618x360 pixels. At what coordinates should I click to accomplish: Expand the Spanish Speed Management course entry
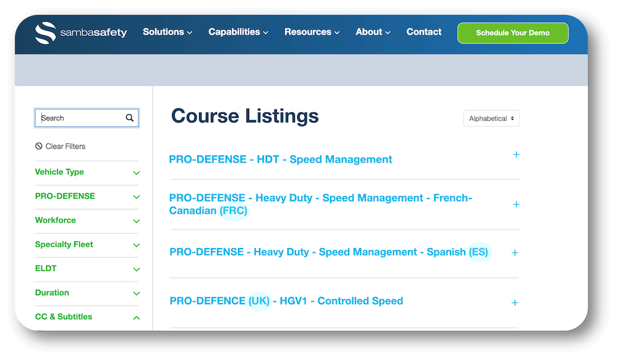tap(515, 252)
